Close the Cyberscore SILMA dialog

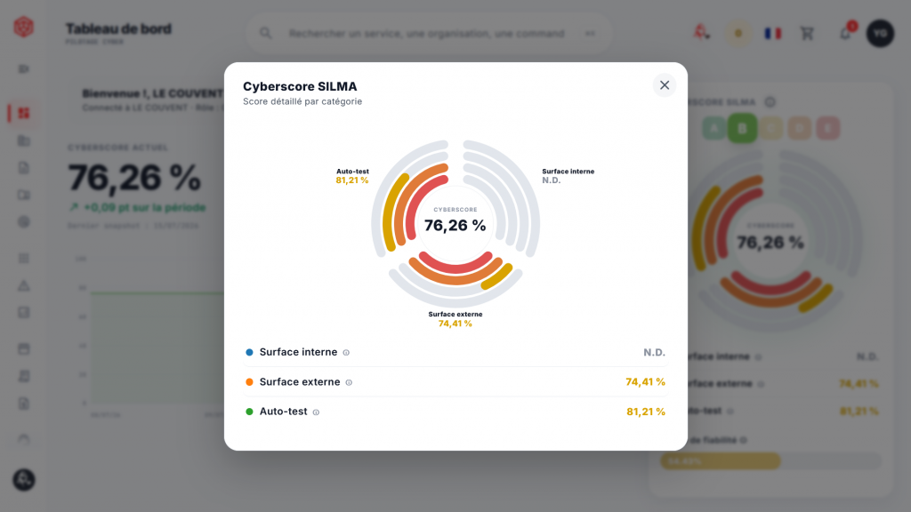tap(664, 85)
